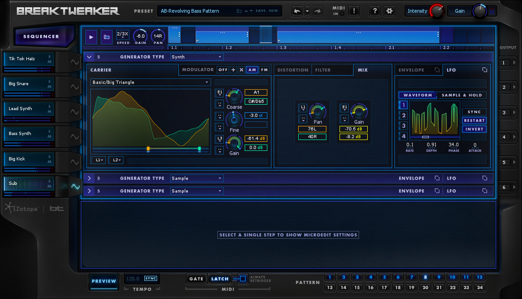Open the pattern folder icon beside play
522x299 pixels.
point(107,37)
